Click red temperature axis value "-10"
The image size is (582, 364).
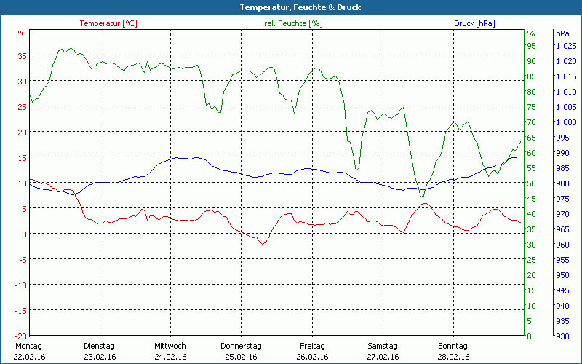click(20, 285)
